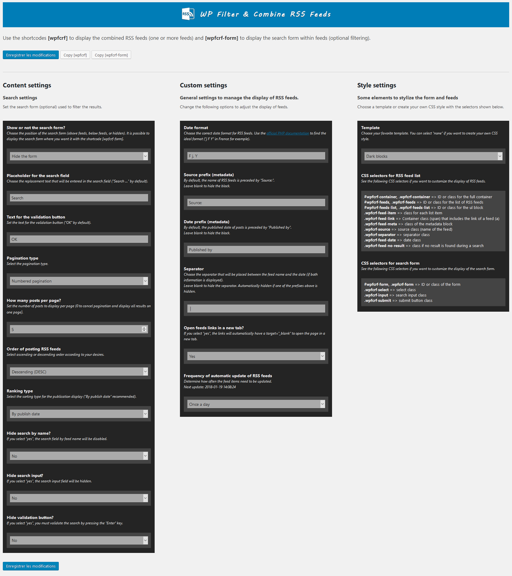Click the Date prefix field 'Published by'

click(256, 250)
